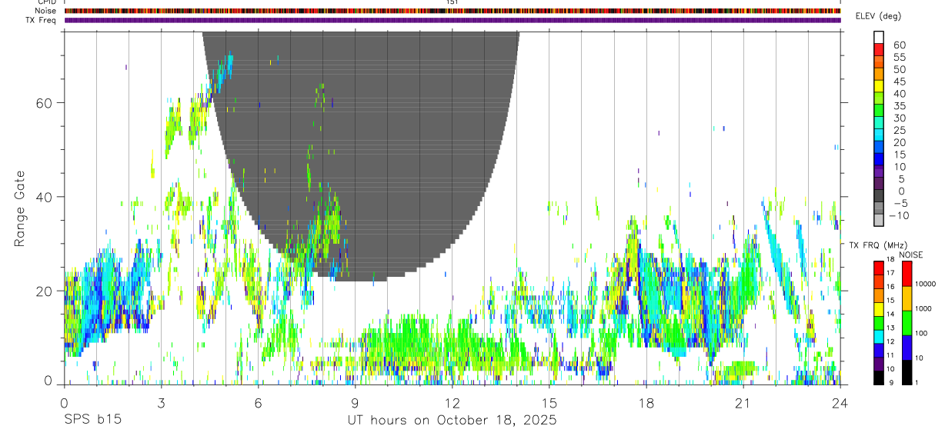Click the Noise row label at top
945x436 pixels.
(x=46, y=11)
